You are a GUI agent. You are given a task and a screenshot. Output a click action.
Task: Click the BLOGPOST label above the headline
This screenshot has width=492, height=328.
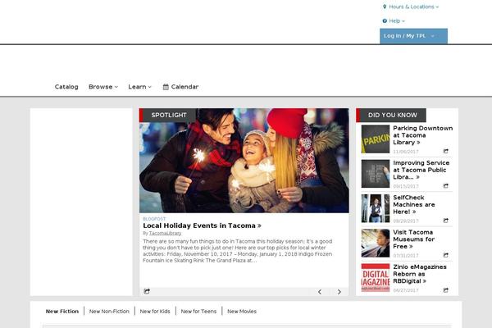tap(154, 219)
